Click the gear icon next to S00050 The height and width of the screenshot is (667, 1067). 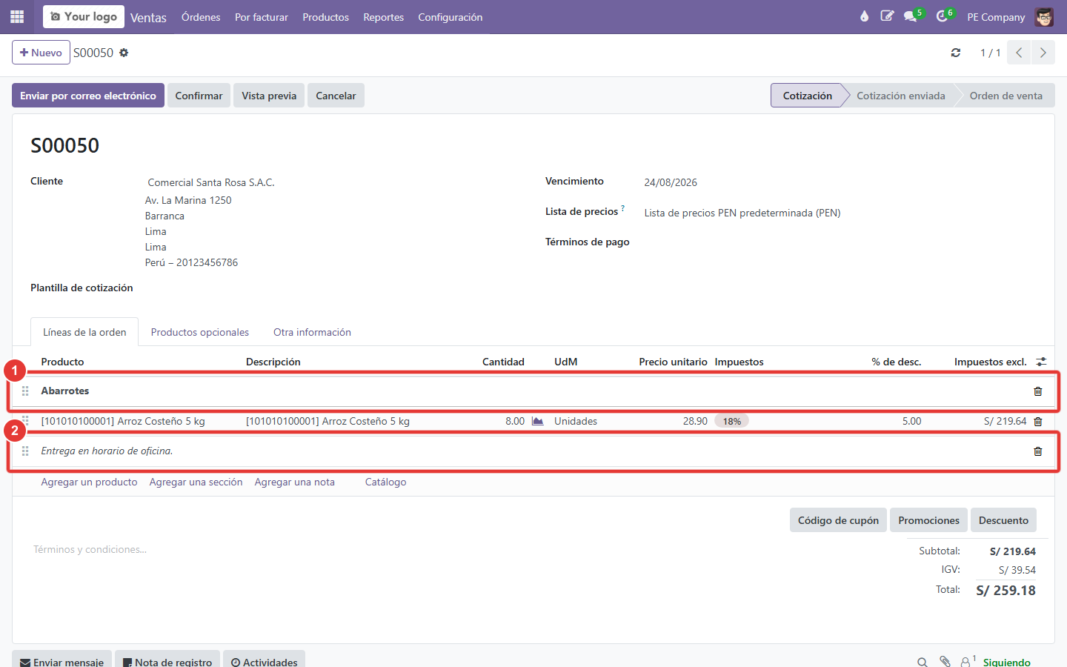[x=124, y=53]
